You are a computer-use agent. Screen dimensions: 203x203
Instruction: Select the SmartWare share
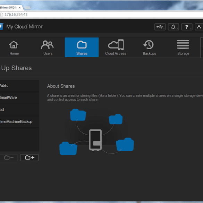point(19,98)
